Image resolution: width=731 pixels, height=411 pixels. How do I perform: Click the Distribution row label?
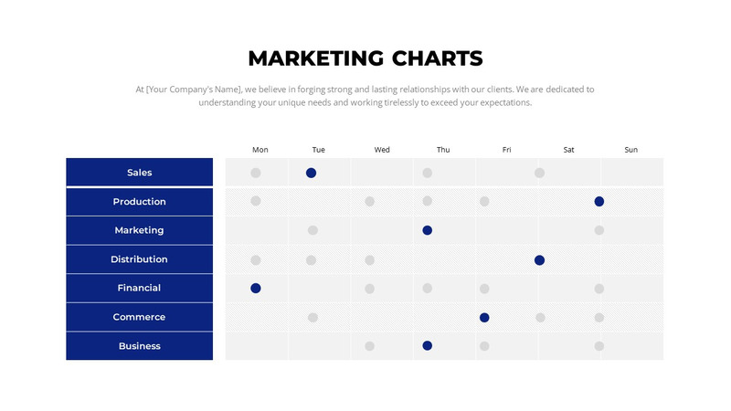point(140,259)
